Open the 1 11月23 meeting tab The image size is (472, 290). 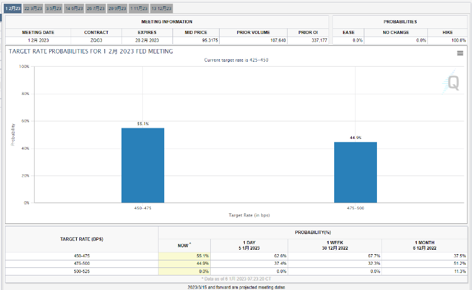pos(138,8)
